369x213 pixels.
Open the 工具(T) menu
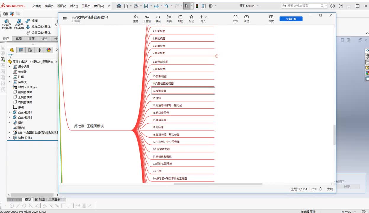pyautogui.click(x=86, y=6)
